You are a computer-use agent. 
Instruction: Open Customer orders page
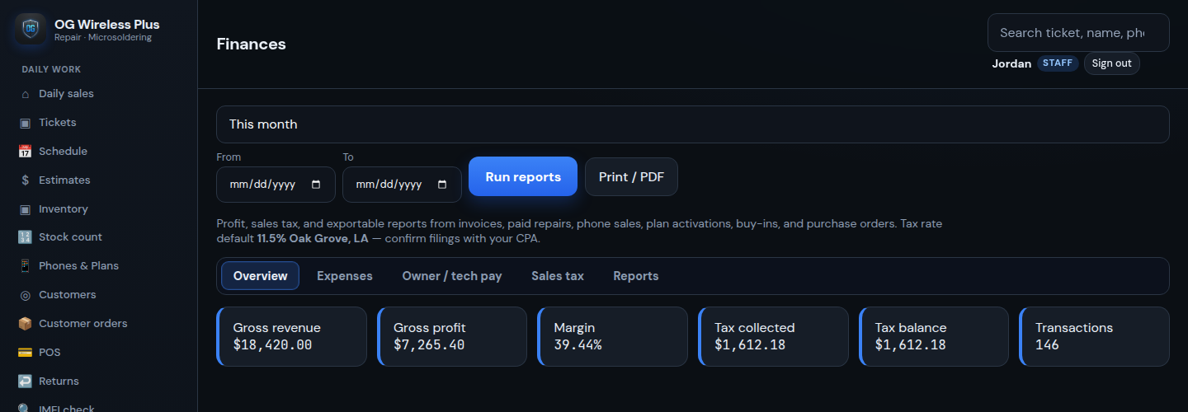click(x=99, y=324)
